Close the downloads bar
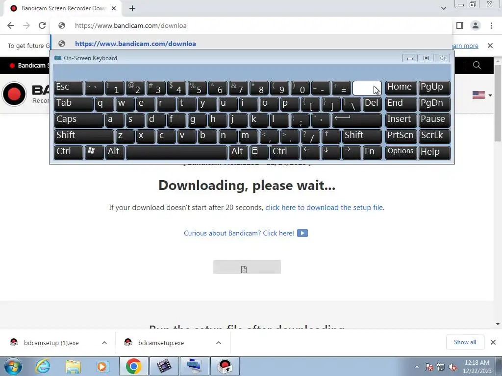The width and height of the screenshot is (502, 376). point(493,342)
